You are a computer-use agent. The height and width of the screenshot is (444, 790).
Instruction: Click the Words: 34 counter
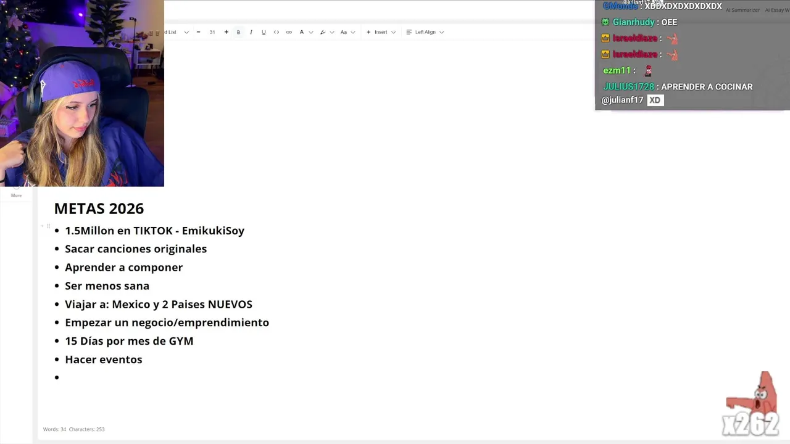point(54,429)
